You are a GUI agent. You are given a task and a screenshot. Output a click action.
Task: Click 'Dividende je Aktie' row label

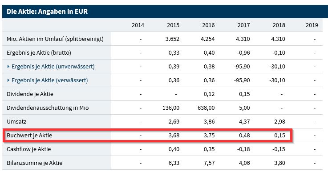(x=30, y=94)
